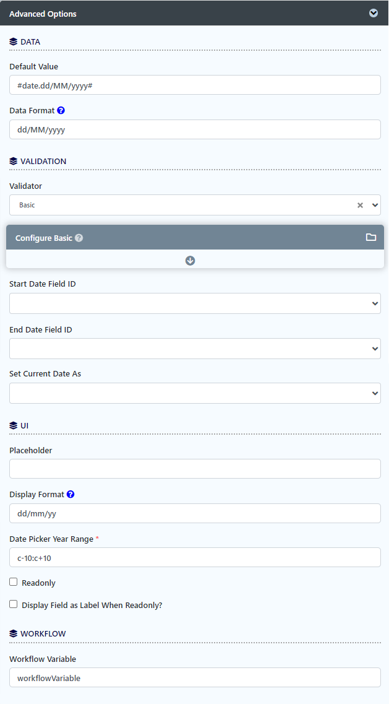Click the Data Format help icon
Viewport: 389px width, 704px height.
(x=61, y=111)
